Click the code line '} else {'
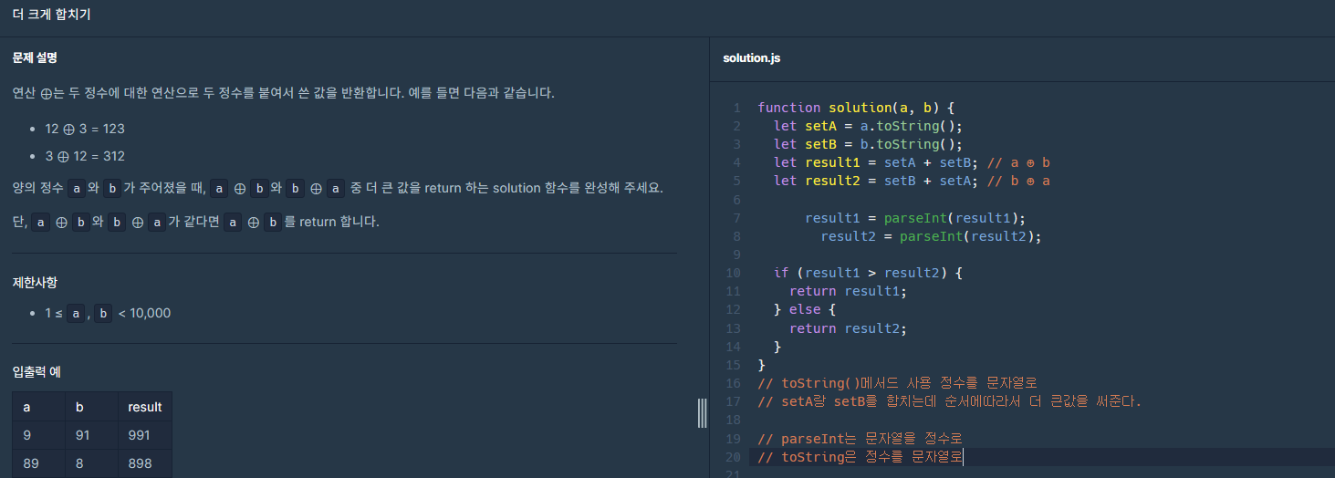1335x478 pixels. pos(805,309)
